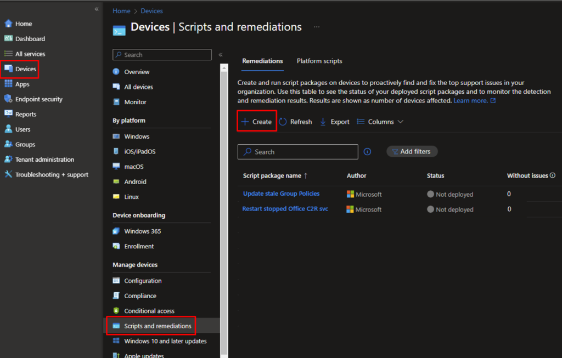Click Status column header
Viewport: 562px width, 358px height.
point(435,176)
